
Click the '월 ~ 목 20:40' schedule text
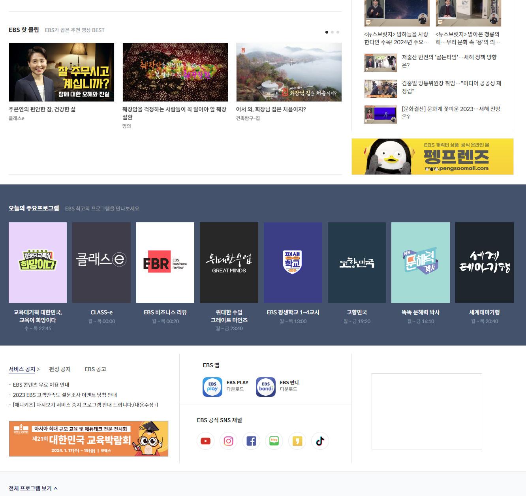[485, 321]
